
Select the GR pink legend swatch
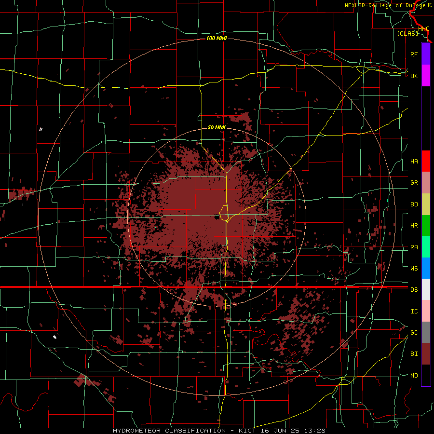426,183
